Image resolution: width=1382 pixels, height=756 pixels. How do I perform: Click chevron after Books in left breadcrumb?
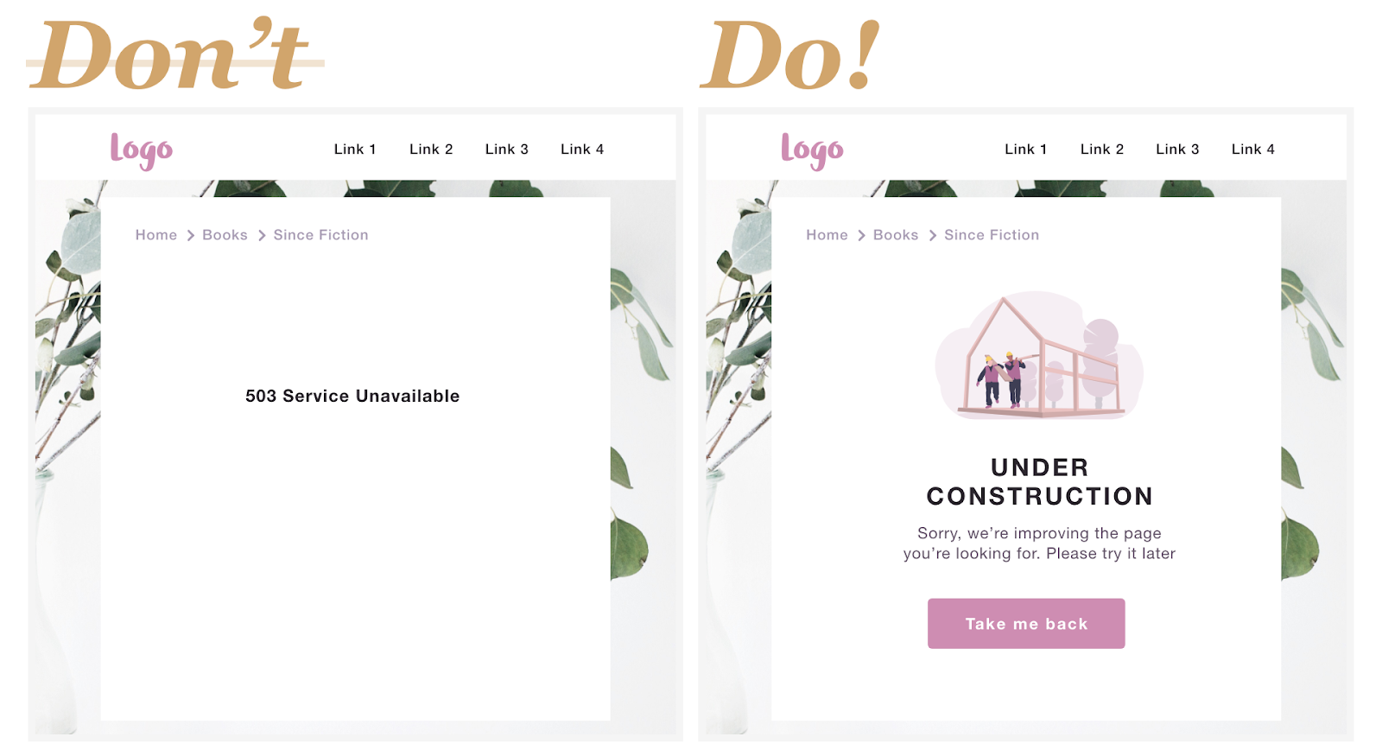click(261, 236)
